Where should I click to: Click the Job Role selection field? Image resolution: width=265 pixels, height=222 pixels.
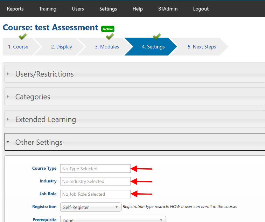pyautogui.click(x=95, y=194)
